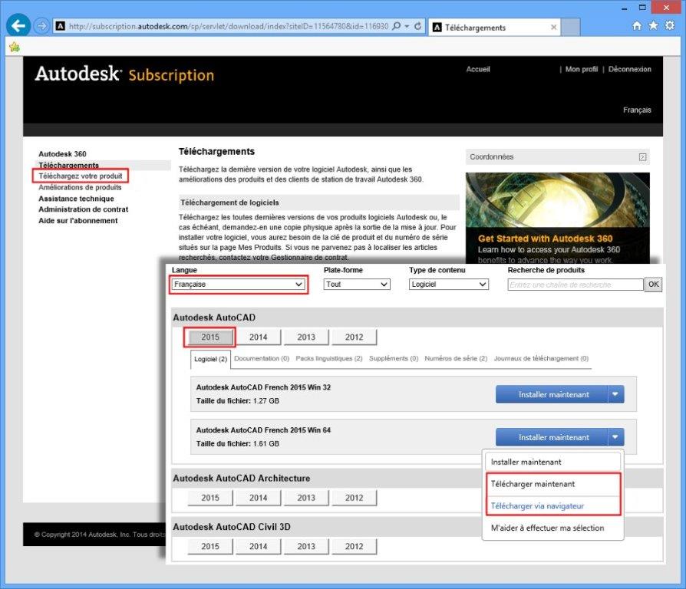Open the browser Home icon
Viewport: 686px width, 589px height.
(637, 26)
